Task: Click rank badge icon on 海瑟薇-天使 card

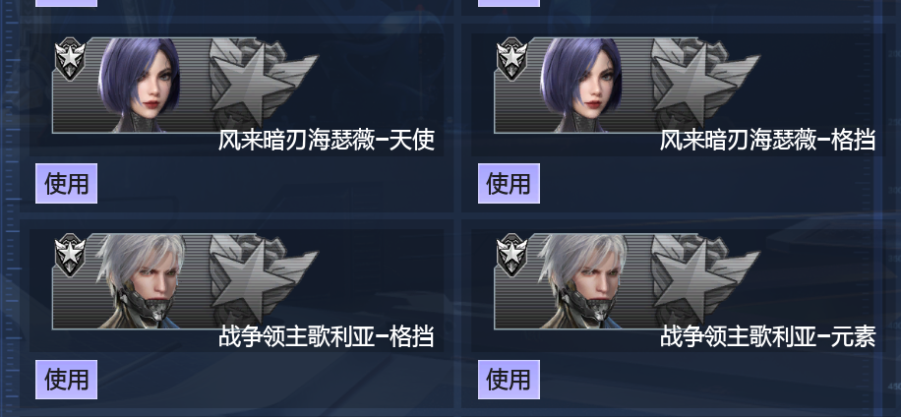Action: [x=70, y=59]
